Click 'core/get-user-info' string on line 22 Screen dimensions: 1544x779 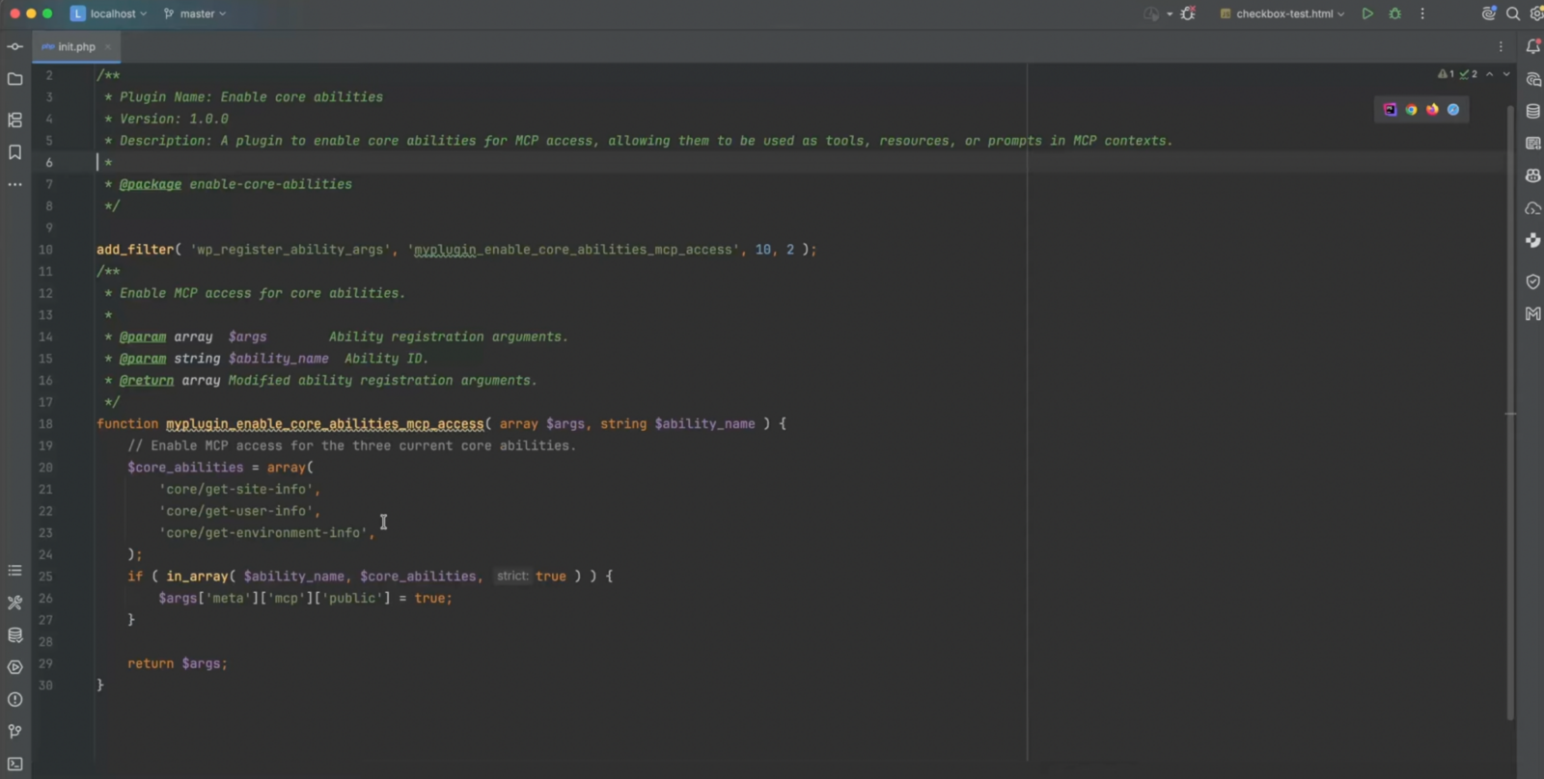coord(235,511)
